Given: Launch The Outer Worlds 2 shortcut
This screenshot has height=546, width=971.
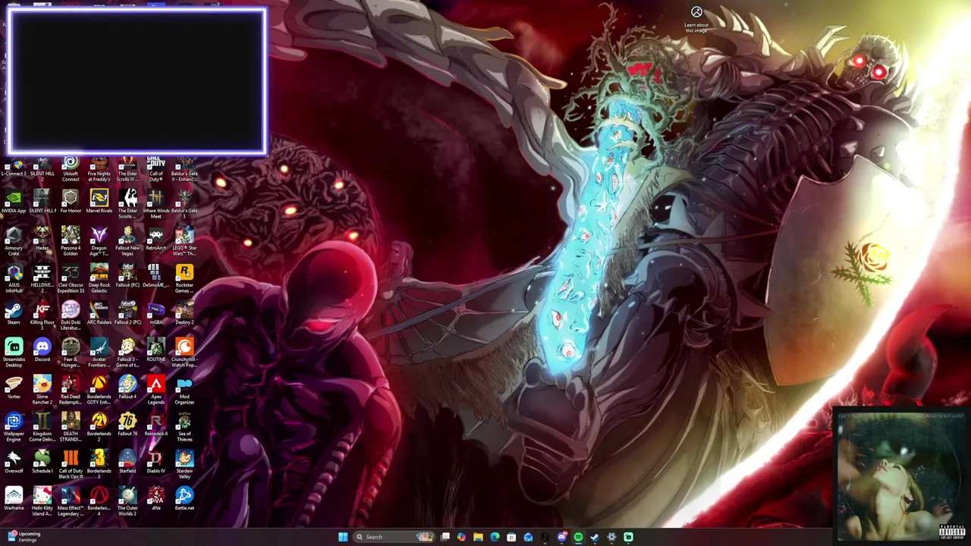Looking at the screenshot, I should tap(127, 501).
